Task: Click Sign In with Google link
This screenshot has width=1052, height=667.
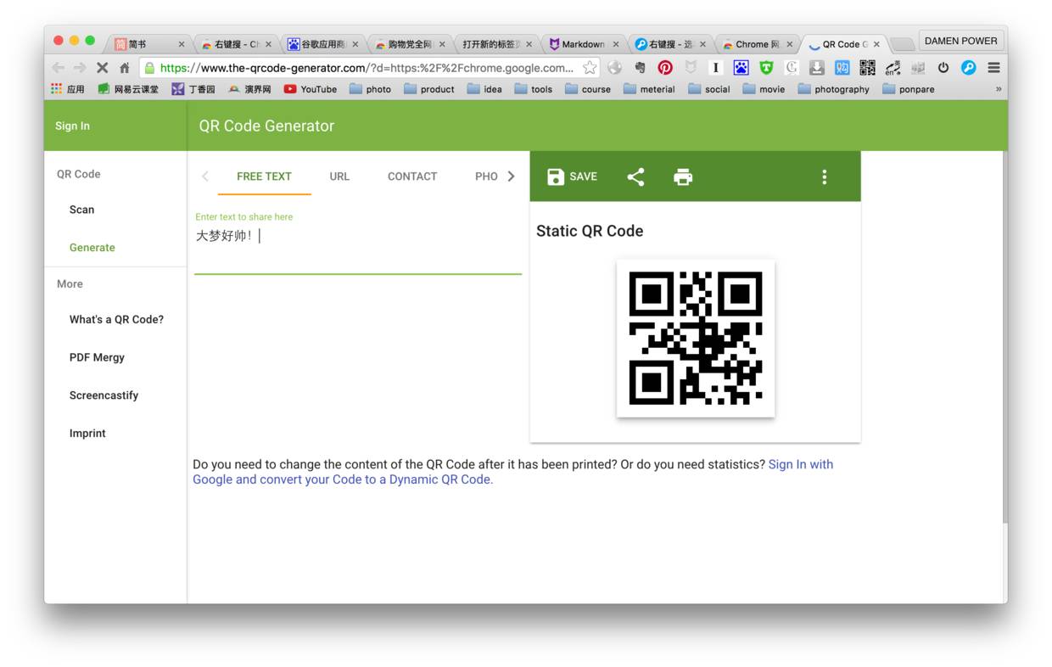Action: [512, 472]
